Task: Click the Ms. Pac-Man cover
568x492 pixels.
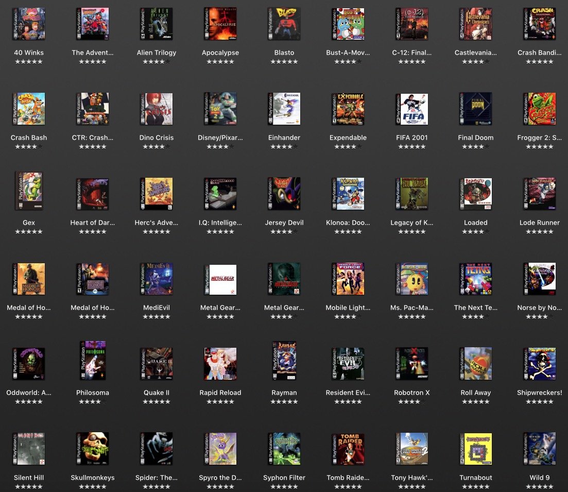Action: (411, 278)
